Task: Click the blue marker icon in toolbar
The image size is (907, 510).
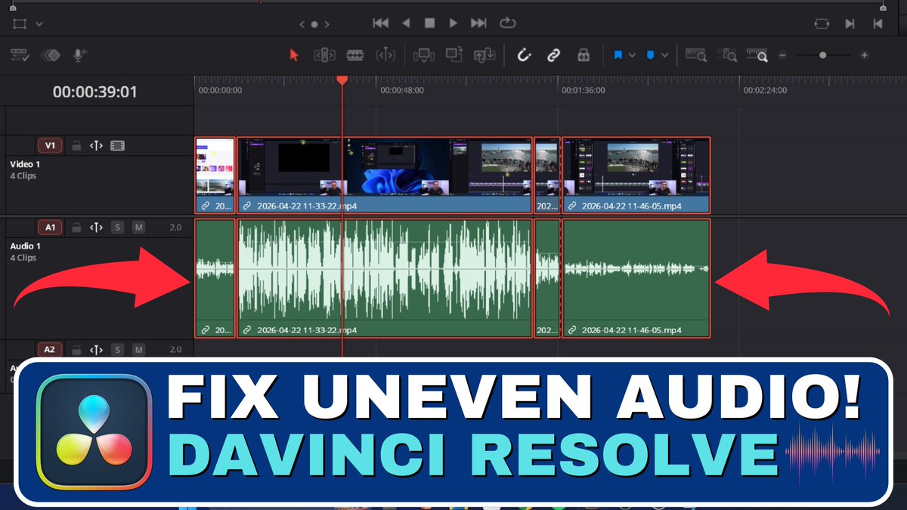Action: point(650,55)
